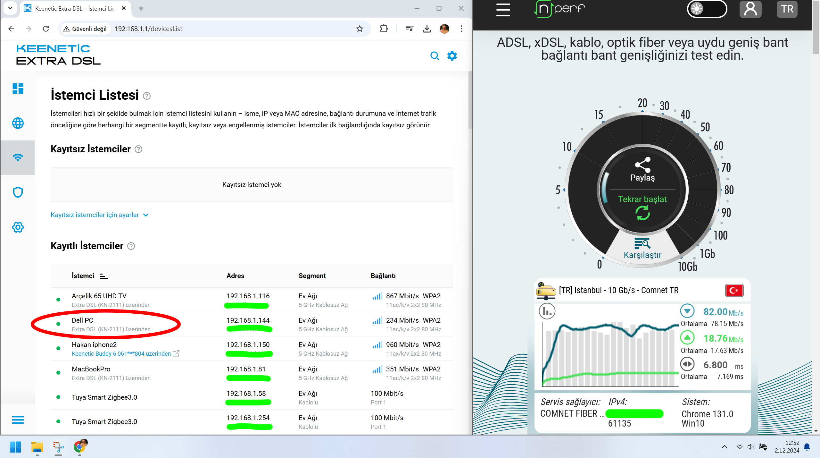The image size is (820, 458).
Task: Open Chrome tab search dropdown arrow
Action: coord(10,8)
